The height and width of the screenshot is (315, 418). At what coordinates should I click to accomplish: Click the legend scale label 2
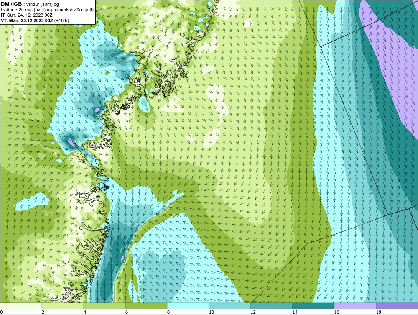[x=43, y=312]
